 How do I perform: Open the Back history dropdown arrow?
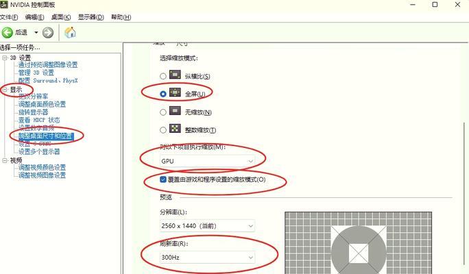point(36,32)
